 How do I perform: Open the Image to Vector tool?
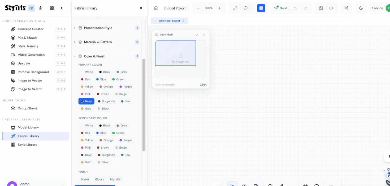point(30,81)
